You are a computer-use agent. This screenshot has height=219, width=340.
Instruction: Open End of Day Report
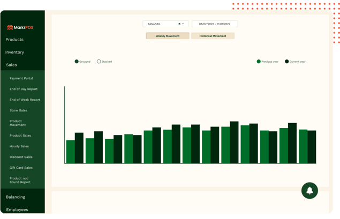pyautogui.click(x=24, y=89)
